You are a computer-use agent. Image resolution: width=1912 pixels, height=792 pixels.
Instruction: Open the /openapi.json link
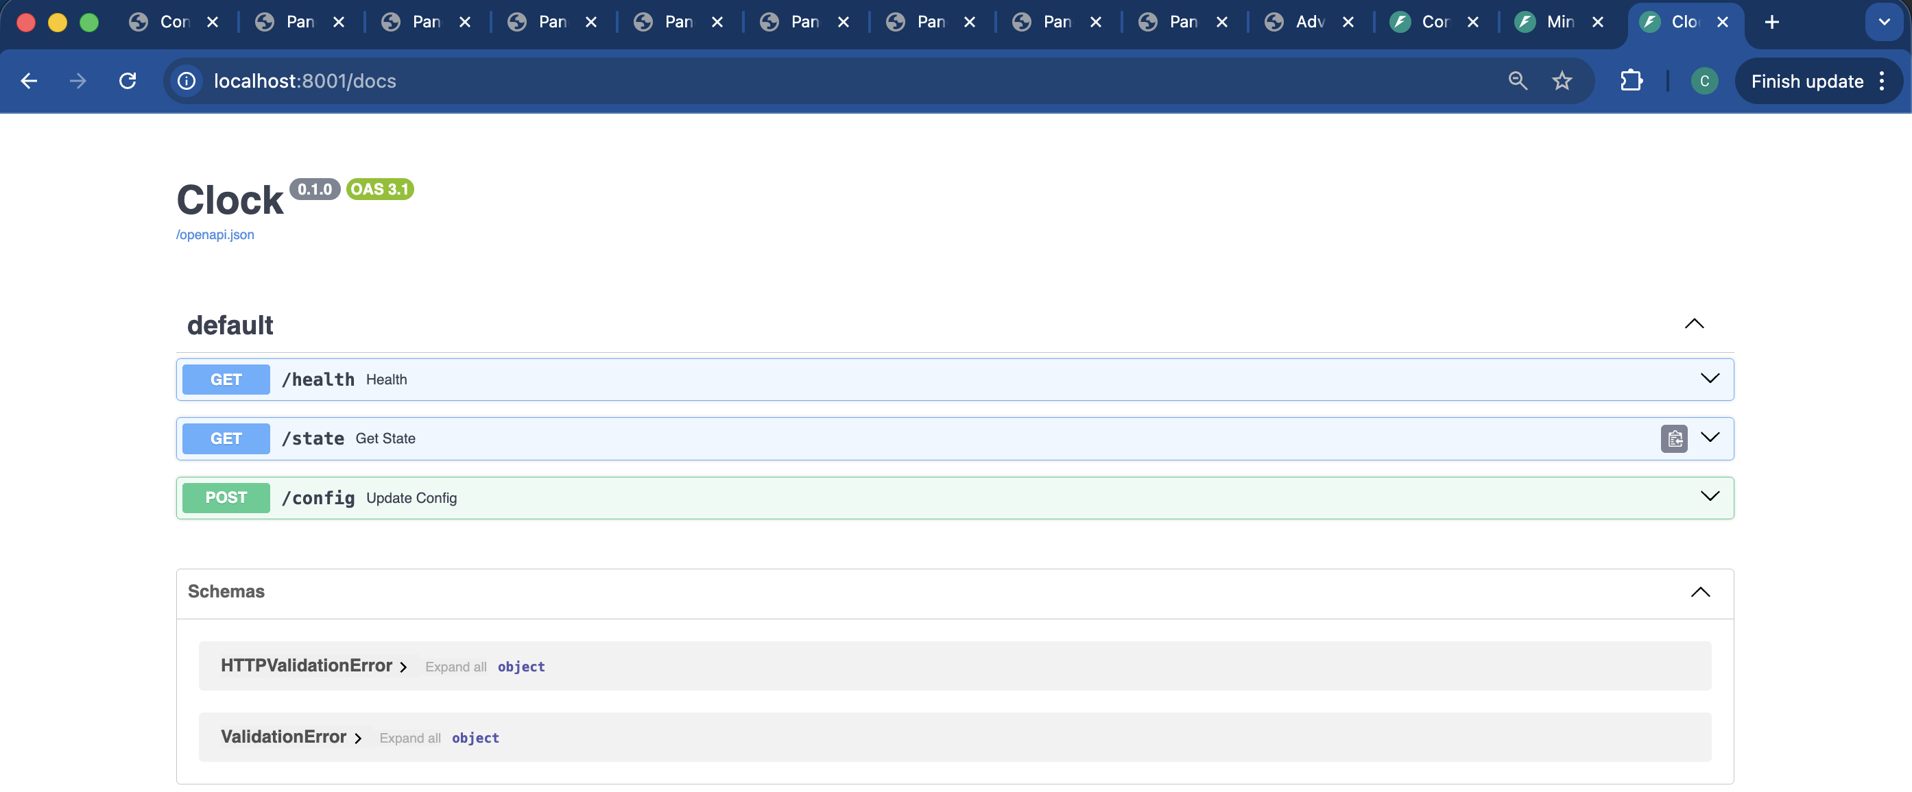pos(215,235)
